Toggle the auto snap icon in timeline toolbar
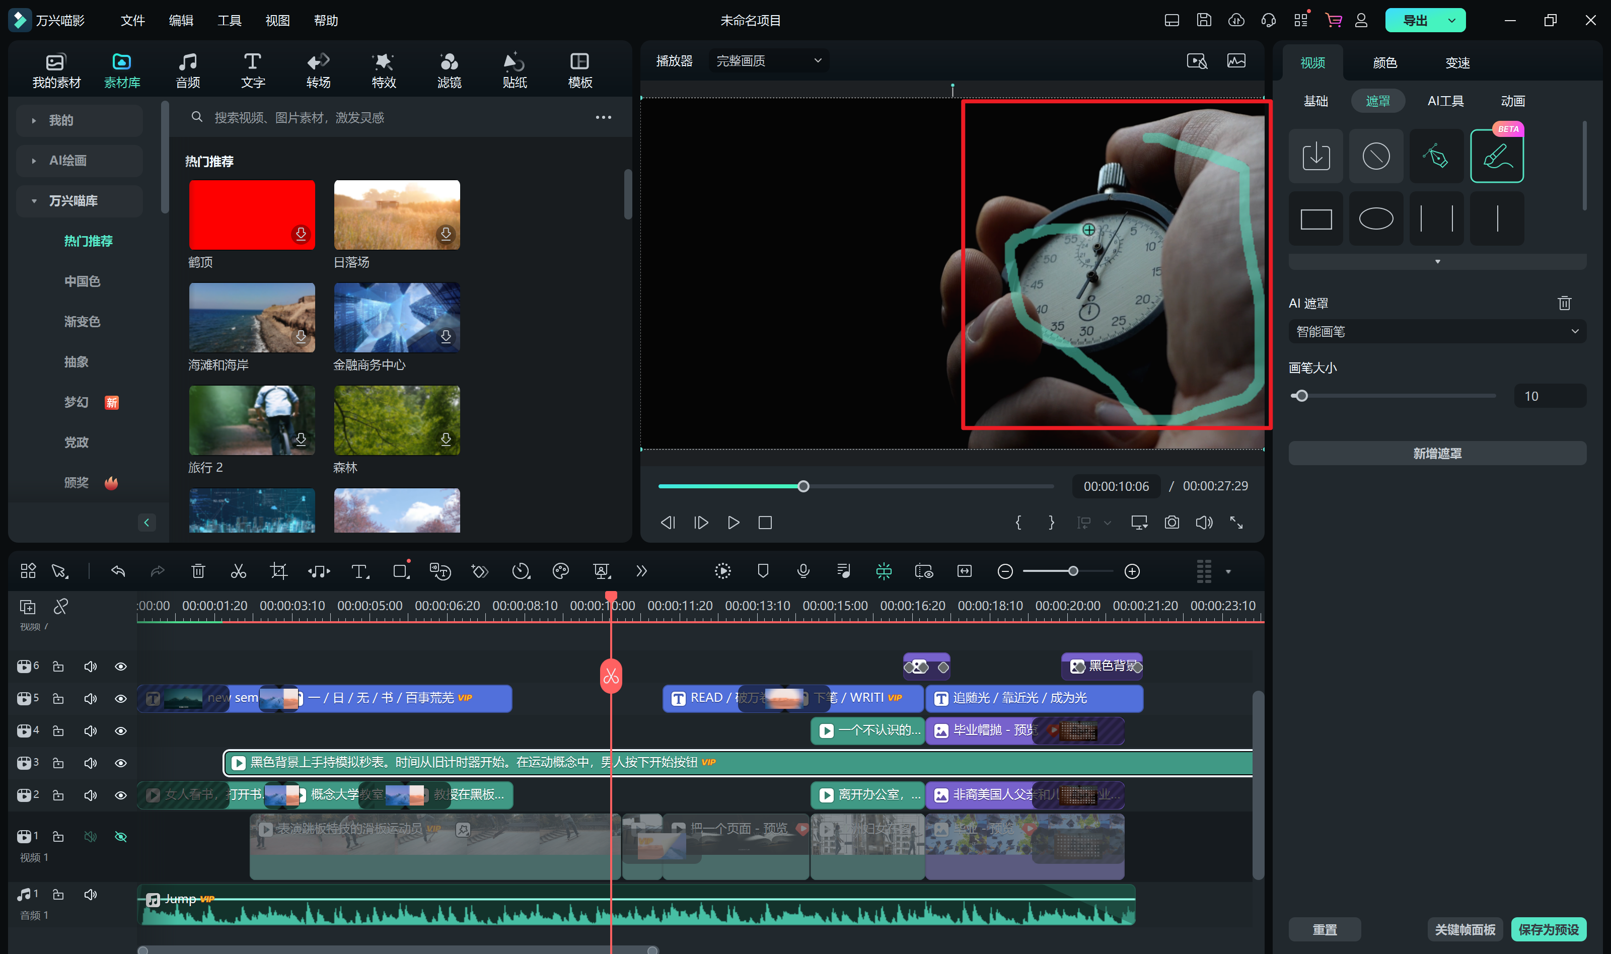The height and width of the screenshot is (954, 1611). coord(884,571)
